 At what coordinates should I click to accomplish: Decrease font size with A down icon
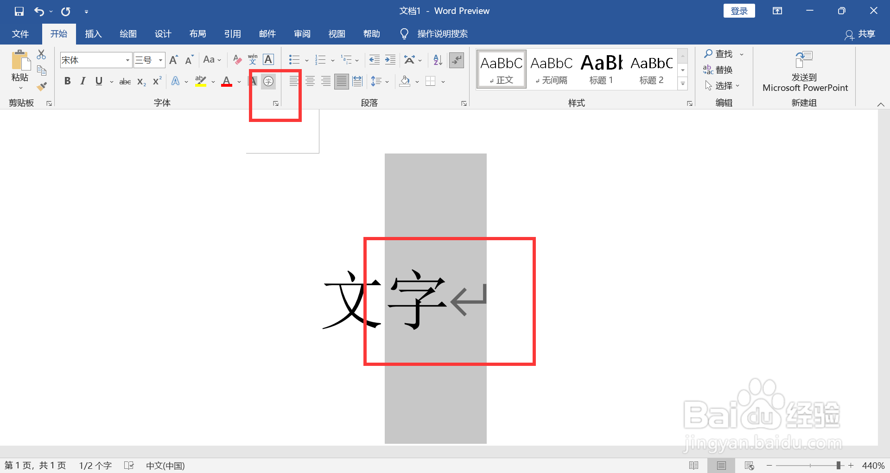click(x=189, y=60)
